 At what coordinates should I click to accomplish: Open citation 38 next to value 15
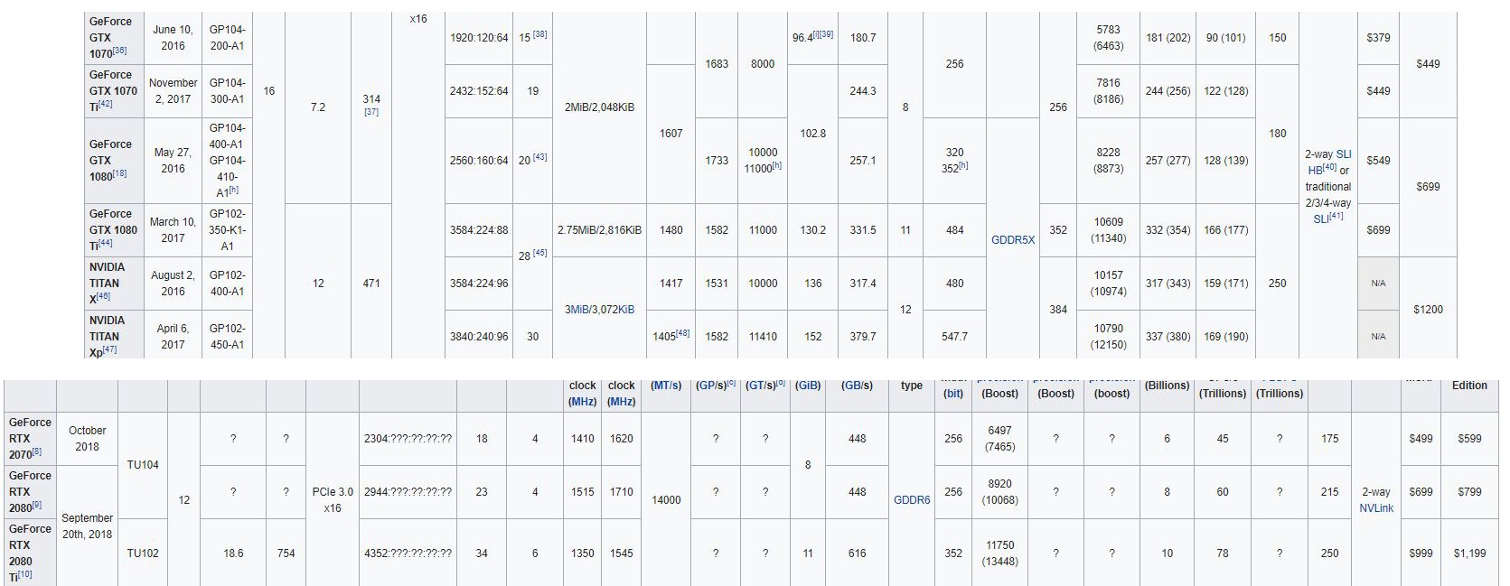point(539,35)
